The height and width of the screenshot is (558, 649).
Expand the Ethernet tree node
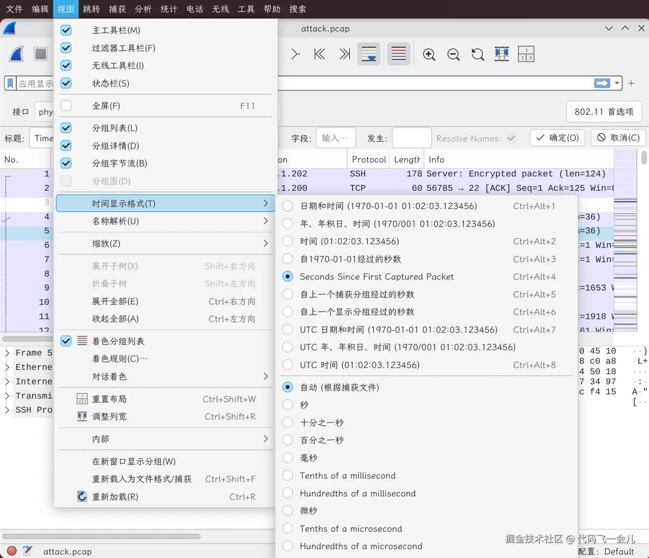[7, 367]
